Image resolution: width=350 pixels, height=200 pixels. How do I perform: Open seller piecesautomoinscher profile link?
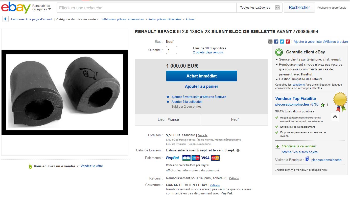point(292,105)
